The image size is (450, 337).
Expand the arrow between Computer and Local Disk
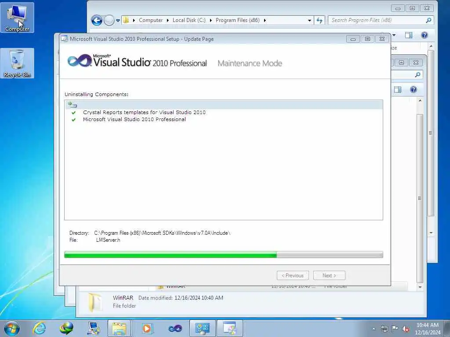tap(167, 20)
